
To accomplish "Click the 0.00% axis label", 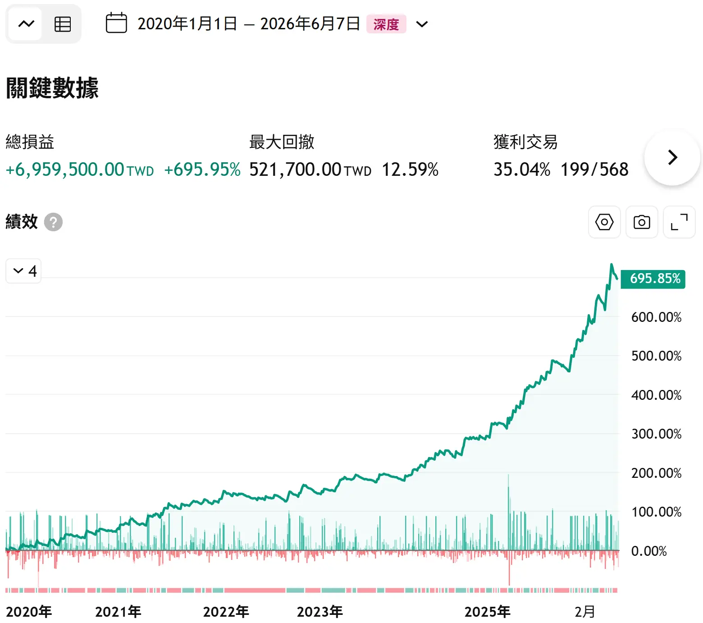I will click(x=649, y=551).
